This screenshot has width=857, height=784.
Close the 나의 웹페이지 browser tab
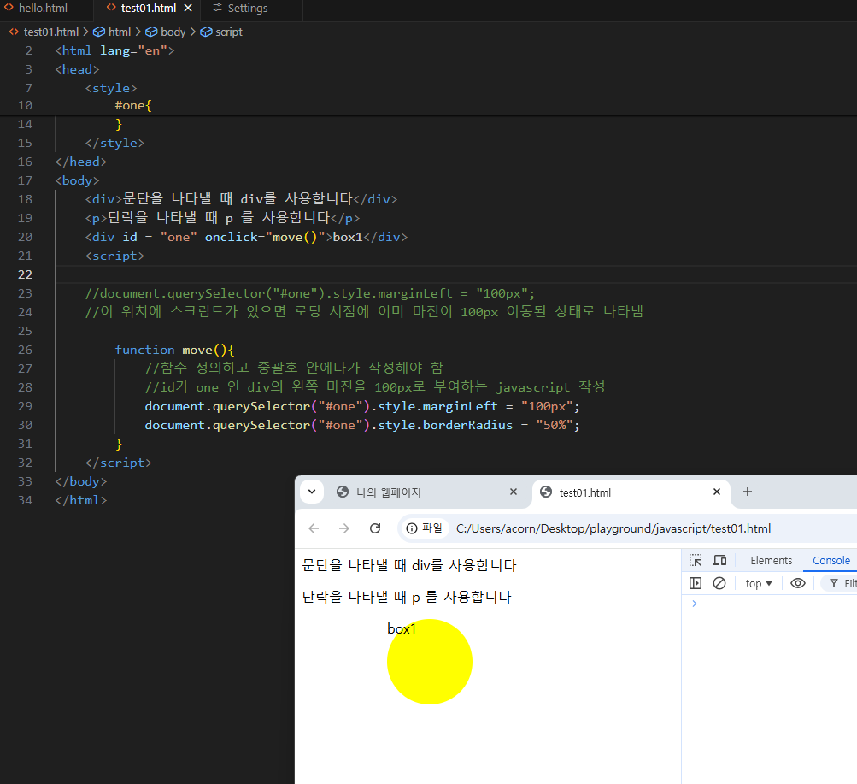pyautogui.click(x=514, y=492)
